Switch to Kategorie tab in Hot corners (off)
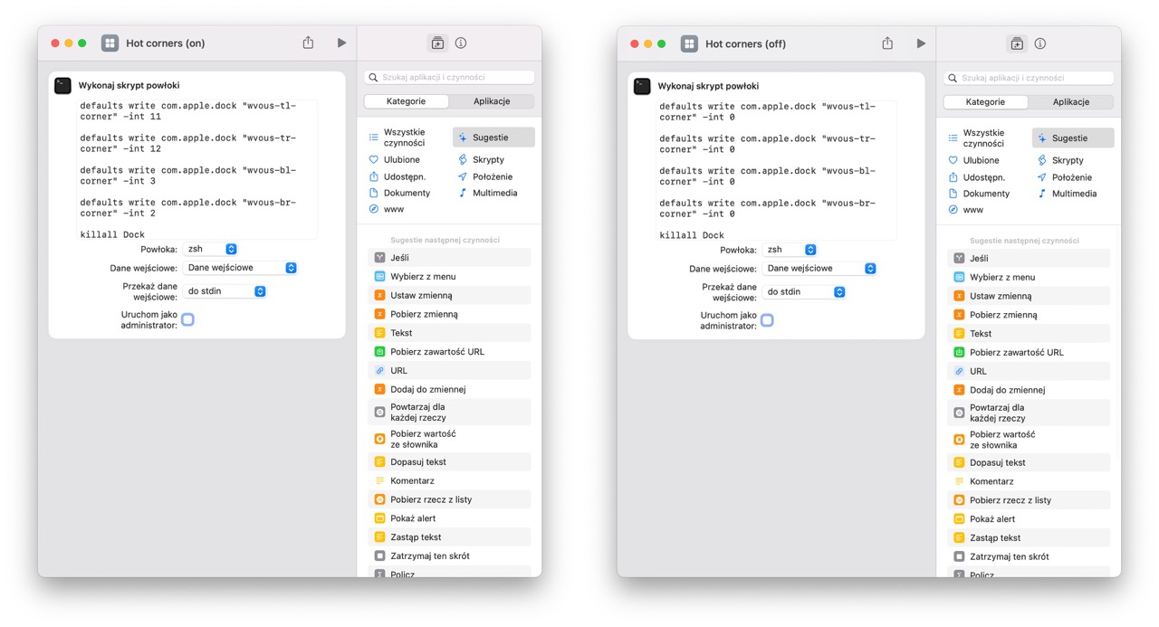The image size is (1159, 627). (x=985, y=102)
